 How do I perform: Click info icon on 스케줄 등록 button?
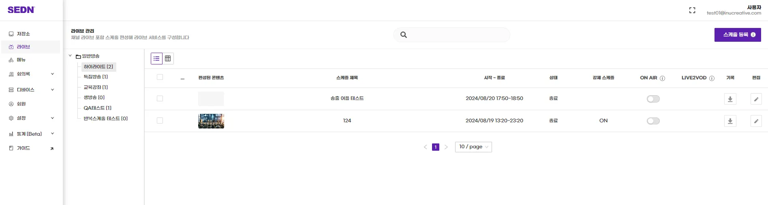pos(753,35)
